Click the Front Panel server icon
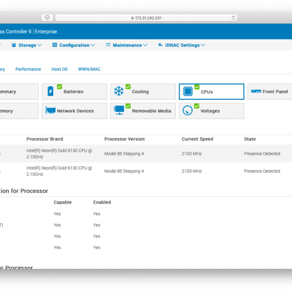The width and height of the screenshot is (292, 292). (256, 91)
